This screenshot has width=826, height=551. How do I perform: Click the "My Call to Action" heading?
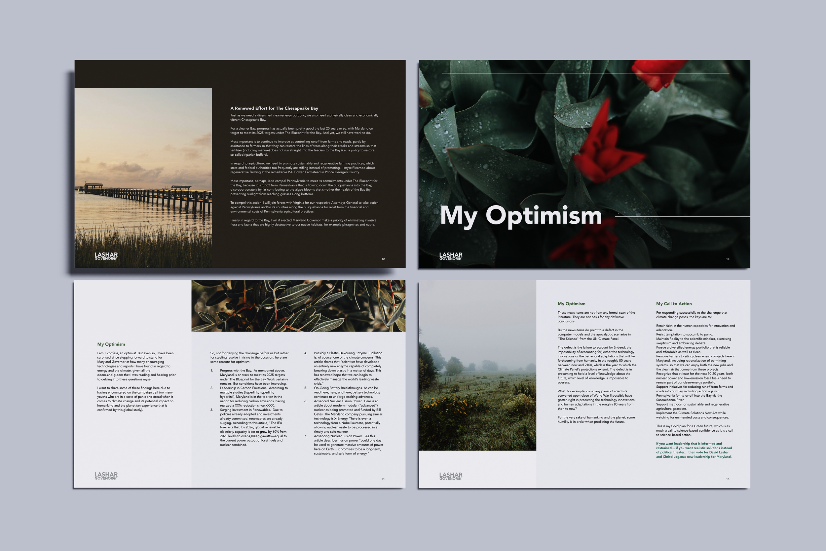pyautogui.click(x=674, y=304)
